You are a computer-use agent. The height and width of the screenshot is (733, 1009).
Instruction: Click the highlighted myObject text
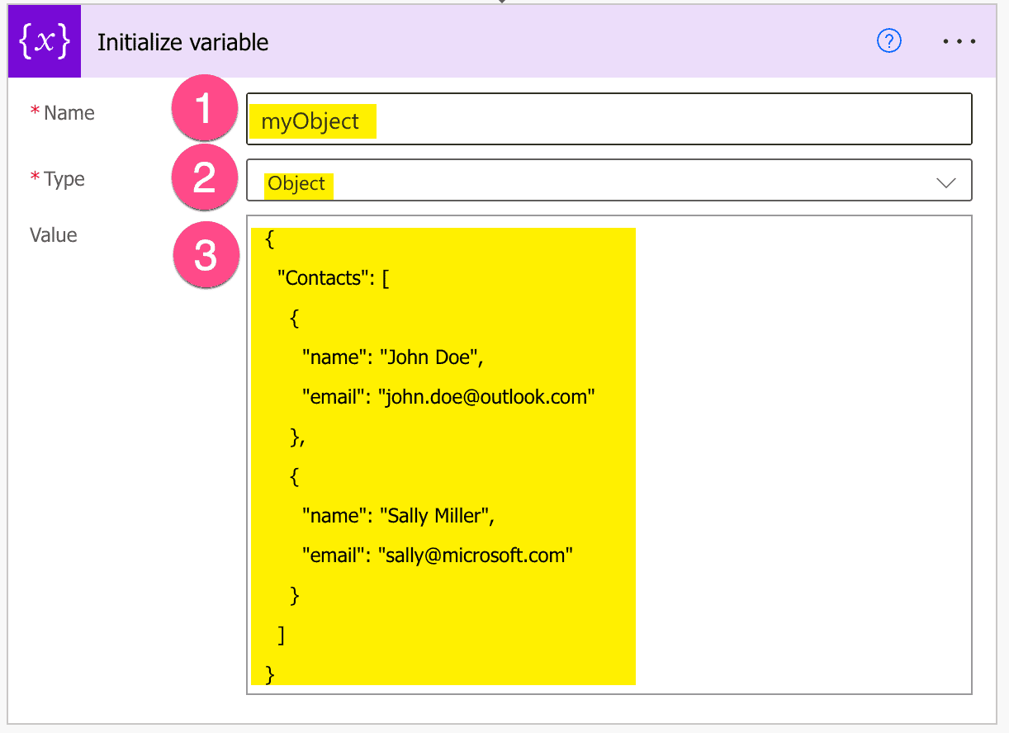tap(312, 121)
